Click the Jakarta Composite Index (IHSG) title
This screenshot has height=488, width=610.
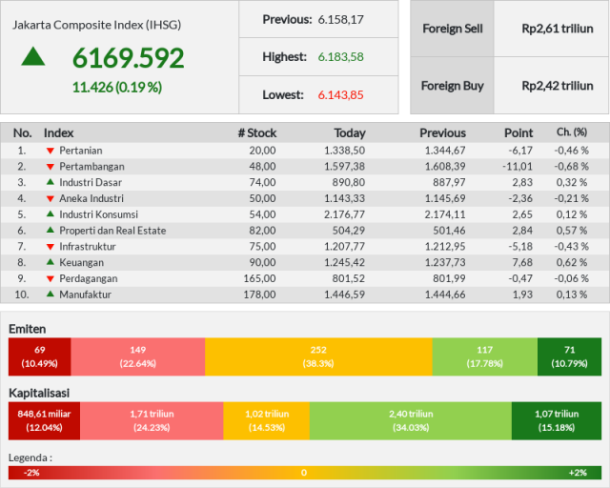(x=96, y=25)
